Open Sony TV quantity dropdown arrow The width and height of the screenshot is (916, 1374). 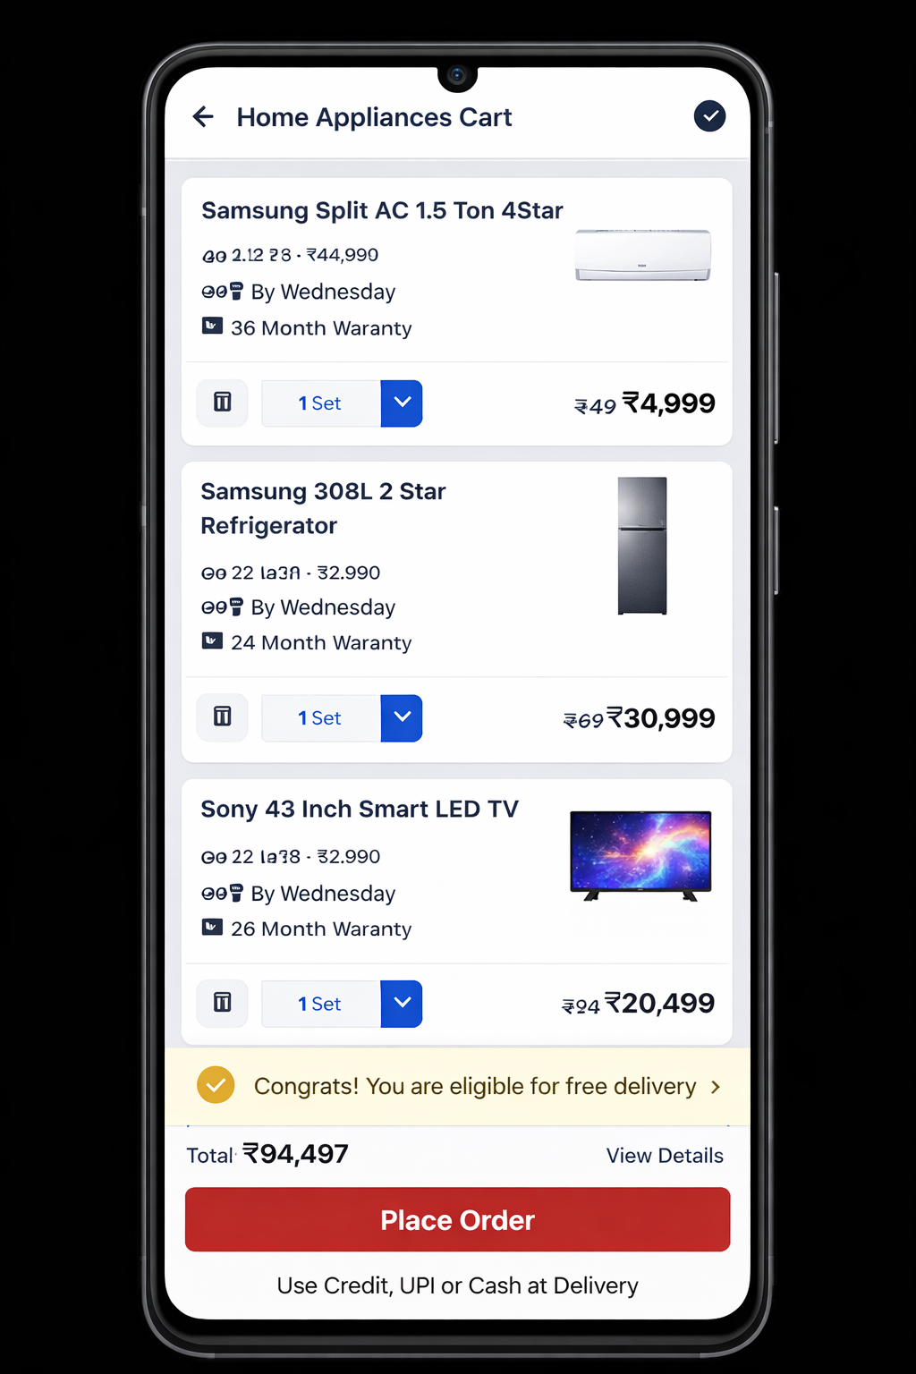[402, 1003]
